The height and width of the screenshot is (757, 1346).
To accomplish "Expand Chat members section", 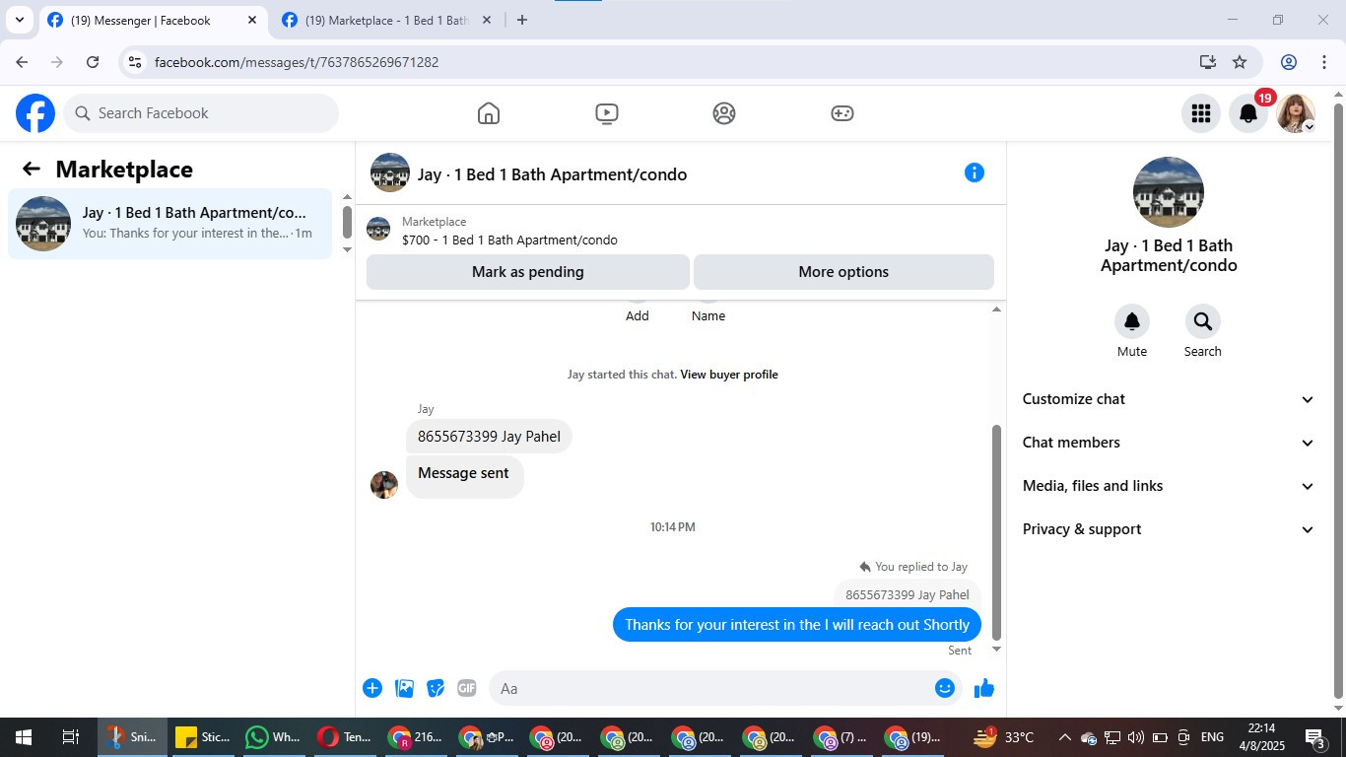I will (1169, 443).
